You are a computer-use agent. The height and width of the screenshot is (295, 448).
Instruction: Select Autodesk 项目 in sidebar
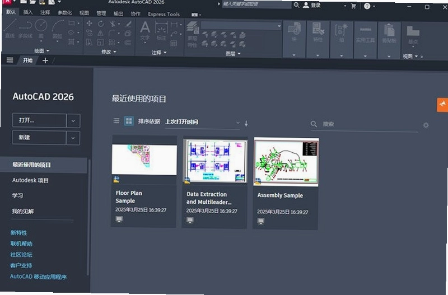[30, 180]
